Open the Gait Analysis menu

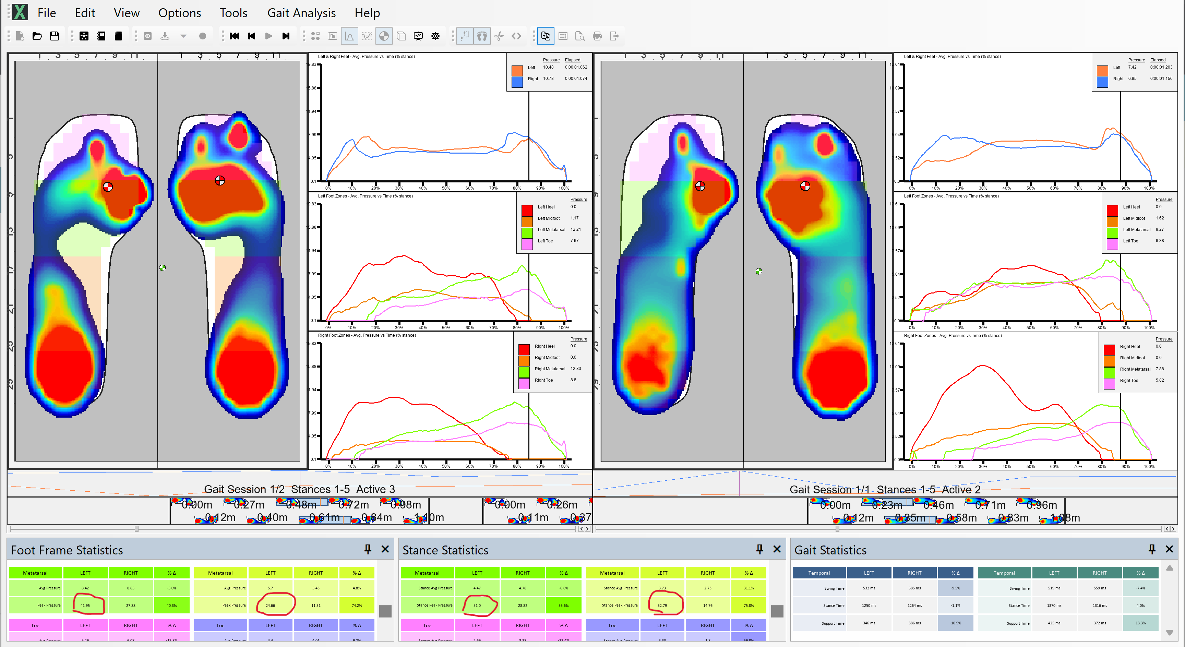pyautogui.click(x=301, y=13)
